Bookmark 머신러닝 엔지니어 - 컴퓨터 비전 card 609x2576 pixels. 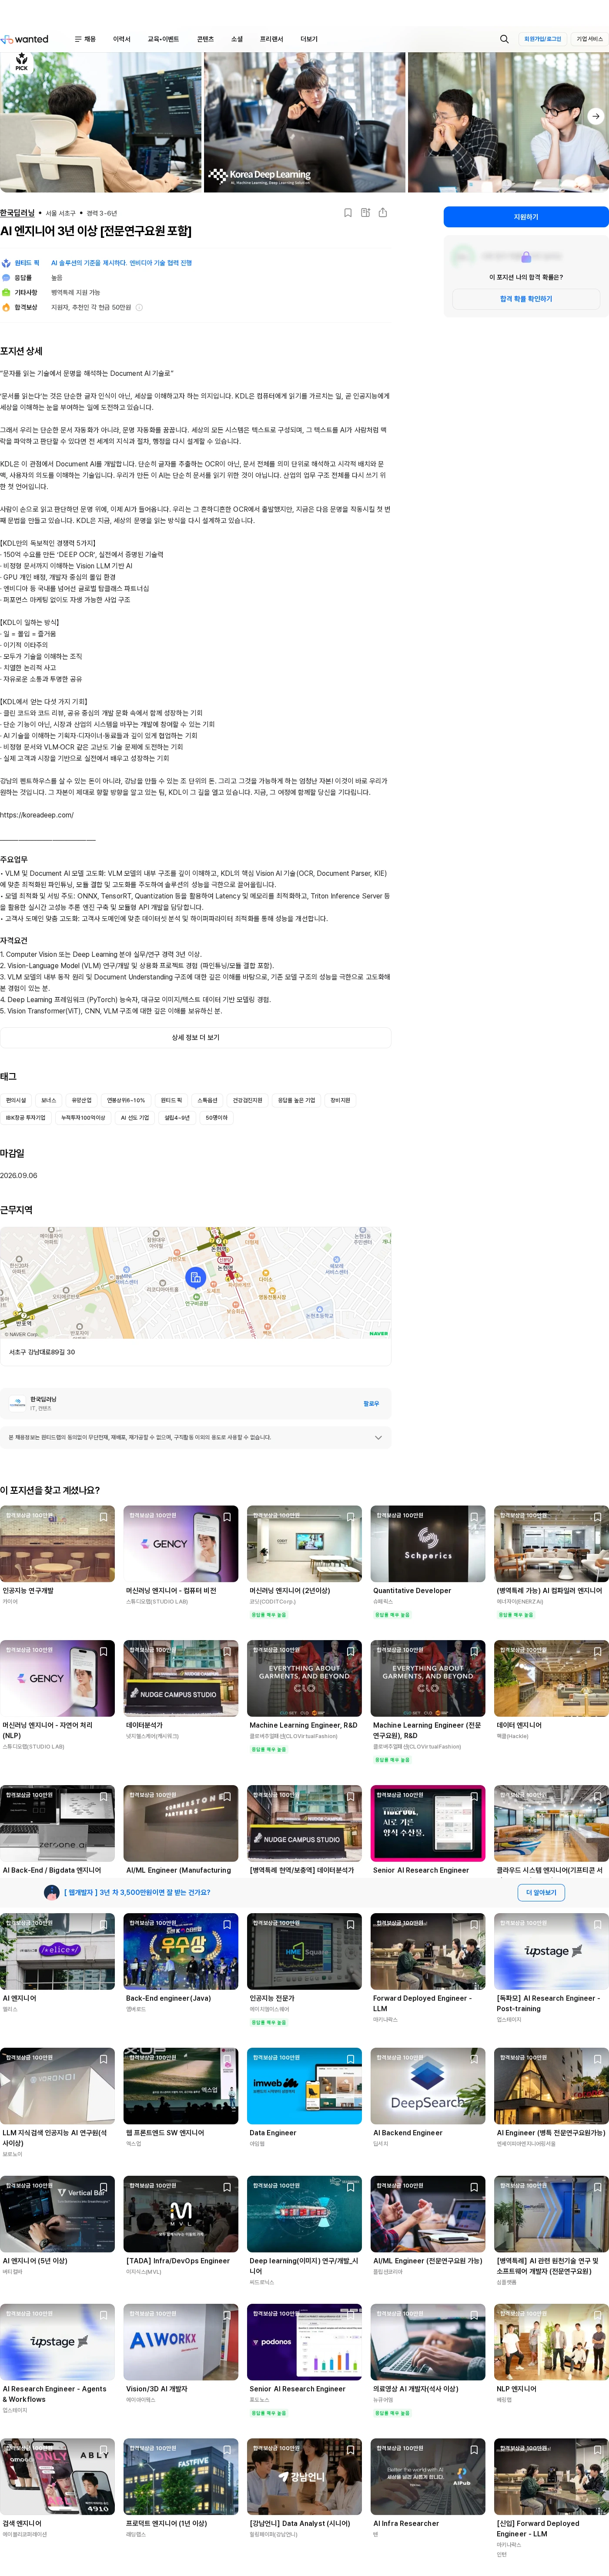click(227, 1517)
